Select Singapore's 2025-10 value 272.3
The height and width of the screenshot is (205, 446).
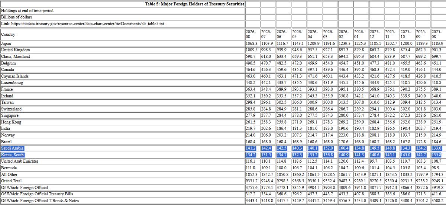[x=407, y=115]
